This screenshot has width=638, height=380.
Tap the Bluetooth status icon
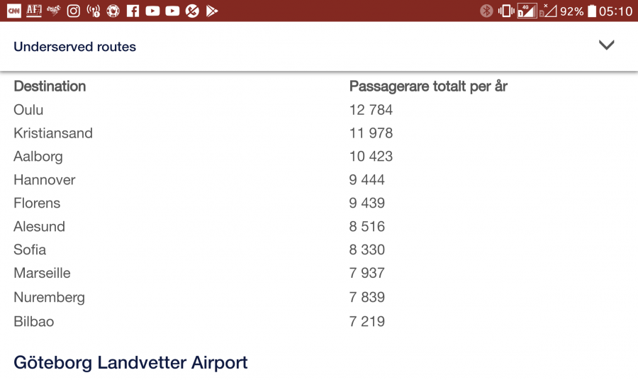[x=486, y=11]
